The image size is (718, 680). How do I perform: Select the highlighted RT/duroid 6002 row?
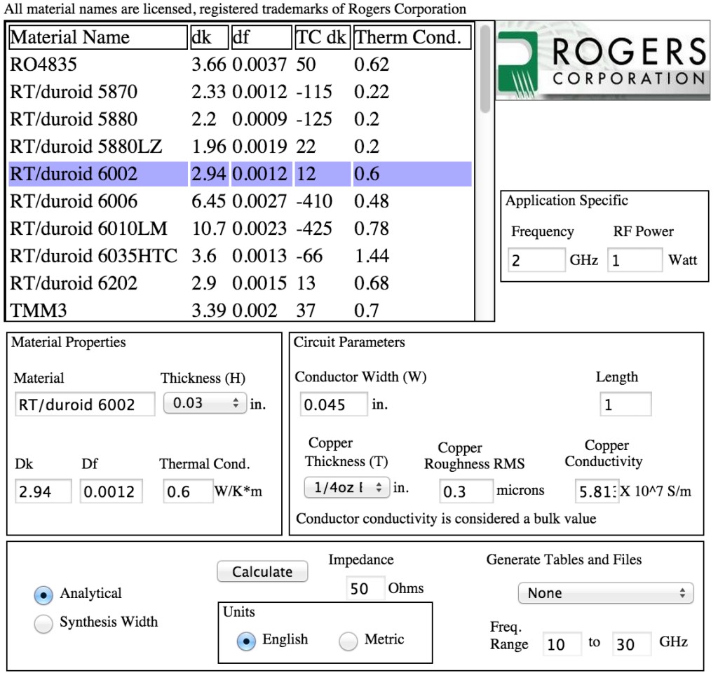(x=241, y=174)
